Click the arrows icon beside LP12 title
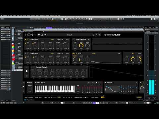The height and width of the screenshot is (119, 159). click(76, 53)
